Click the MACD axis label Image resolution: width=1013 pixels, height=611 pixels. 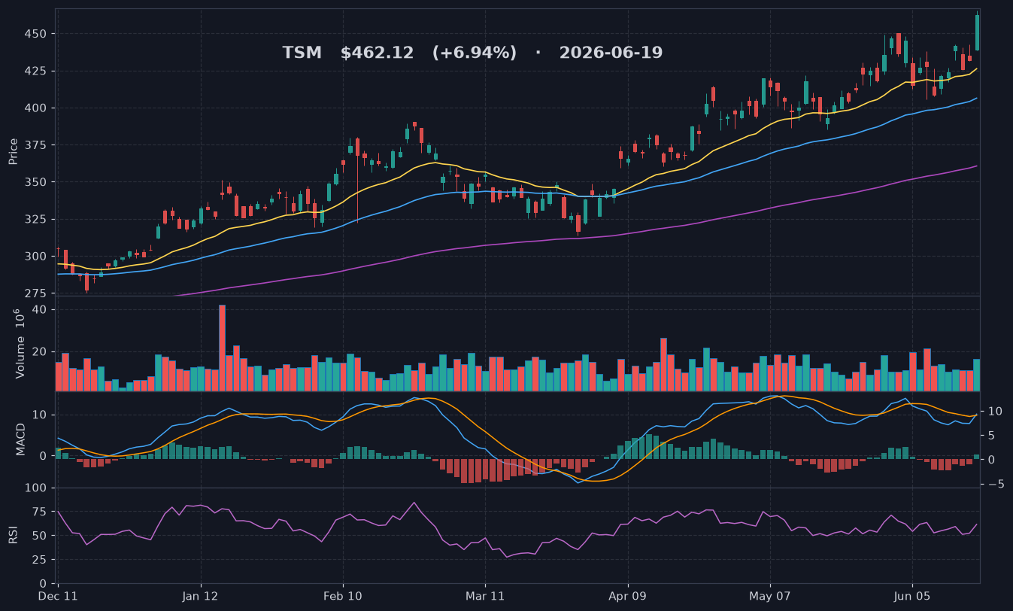click(x=21, y=439)
